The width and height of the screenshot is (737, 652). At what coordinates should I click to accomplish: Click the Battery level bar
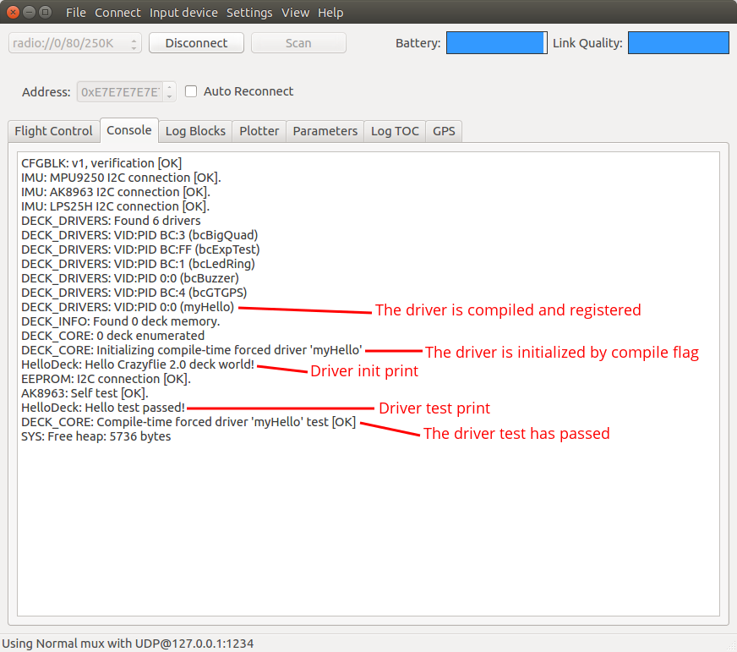(496, 43)
